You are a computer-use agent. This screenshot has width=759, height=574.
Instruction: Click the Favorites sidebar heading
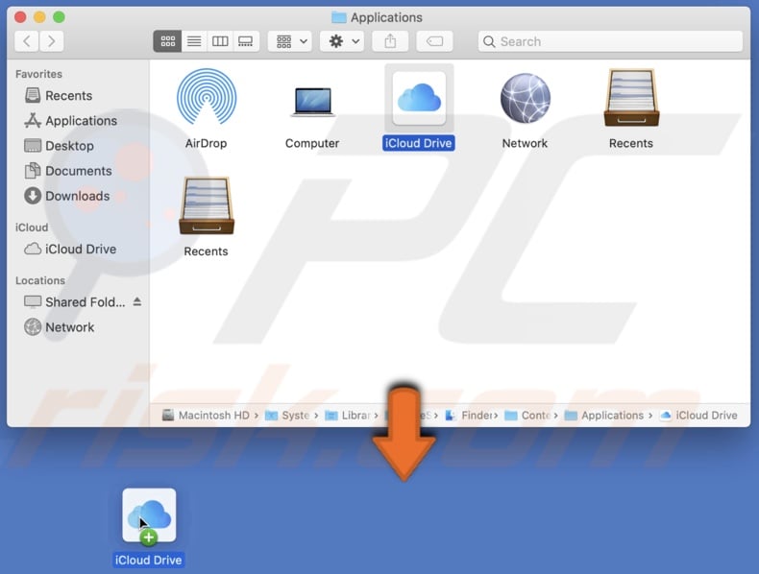coord(38,74)
